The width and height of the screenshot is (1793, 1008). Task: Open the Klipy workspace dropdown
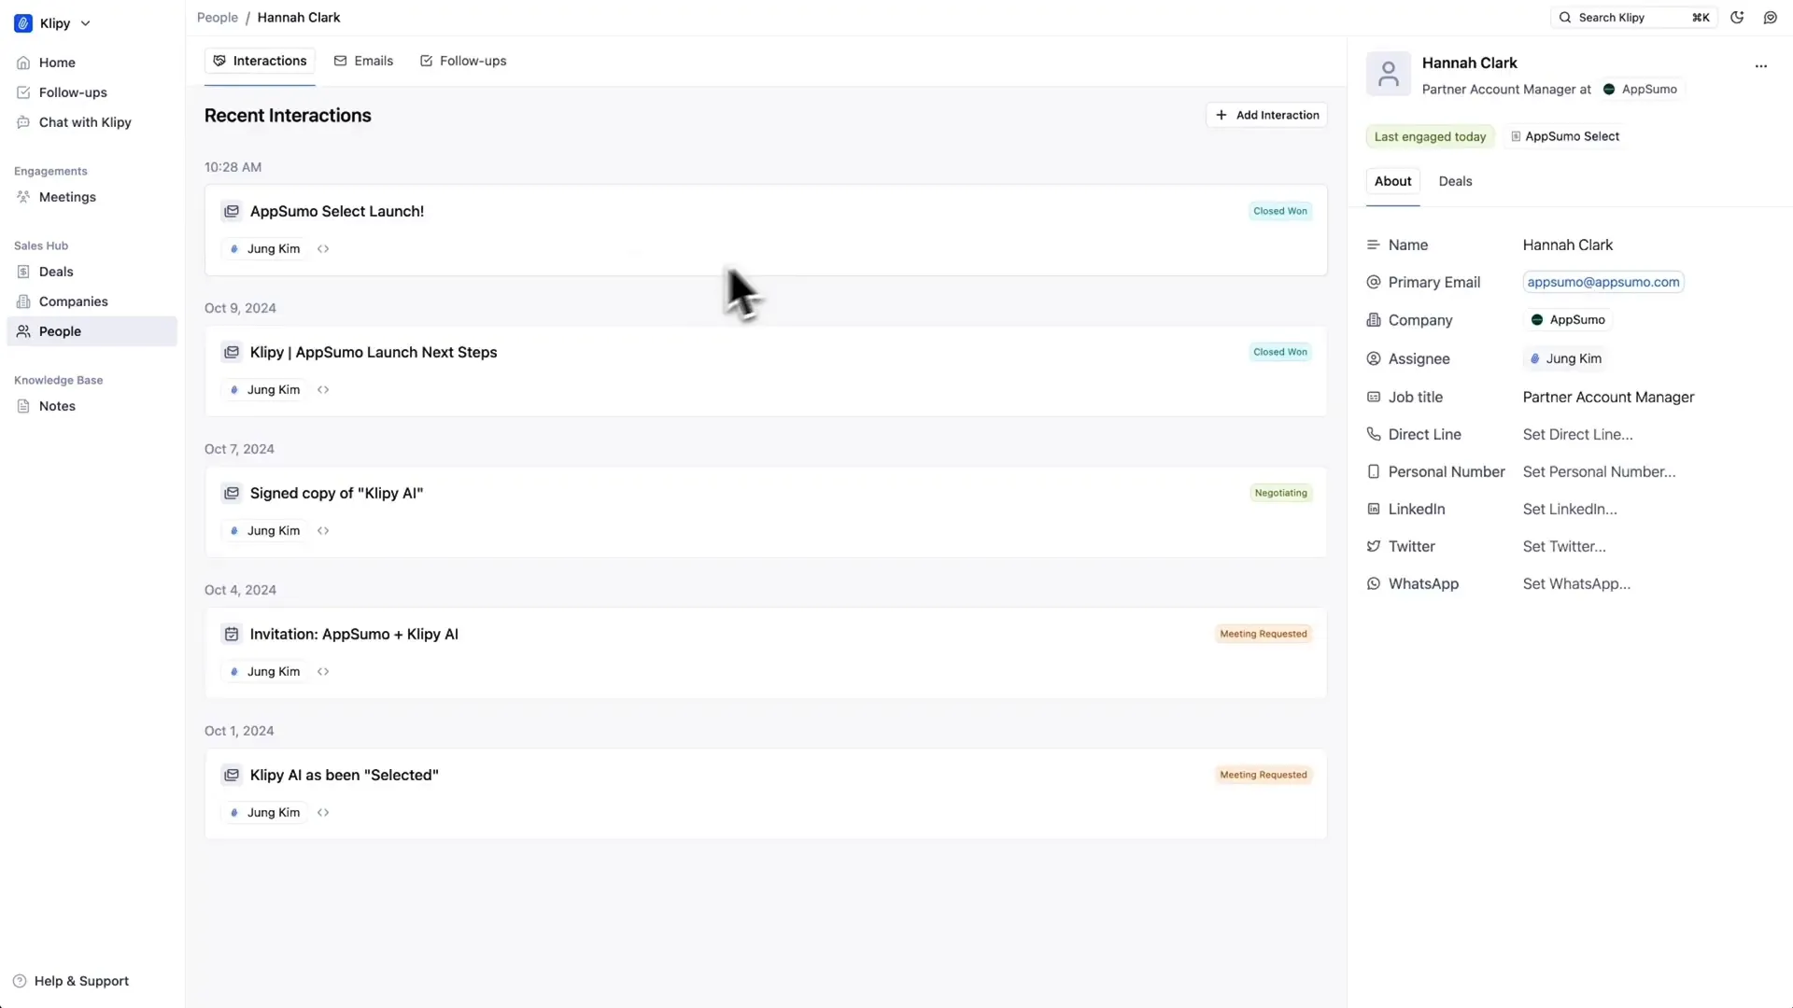52,23
